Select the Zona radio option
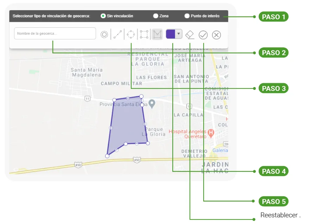This screenshot has height=224, width=319. [156, 16]
